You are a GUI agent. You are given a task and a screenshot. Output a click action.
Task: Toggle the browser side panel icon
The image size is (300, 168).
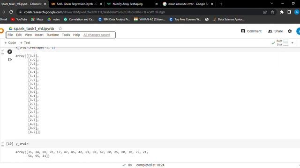coord(289,12)
